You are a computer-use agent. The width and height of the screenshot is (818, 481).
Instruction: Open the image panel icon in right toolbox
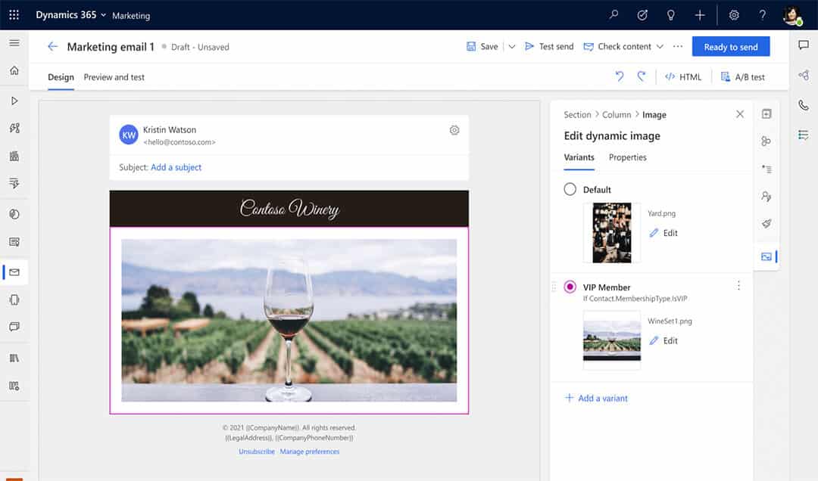766,257
